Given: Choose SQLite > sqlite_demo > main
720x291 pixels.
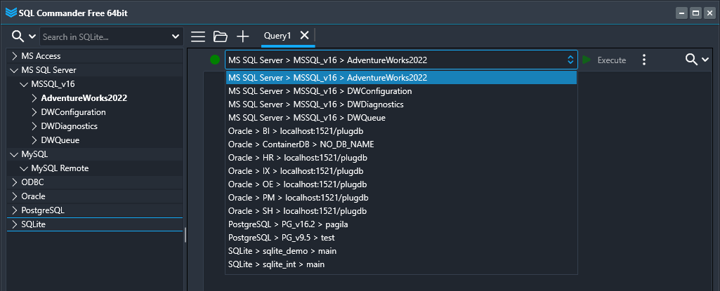Looking at the screenshot, I should coord(401,251).
